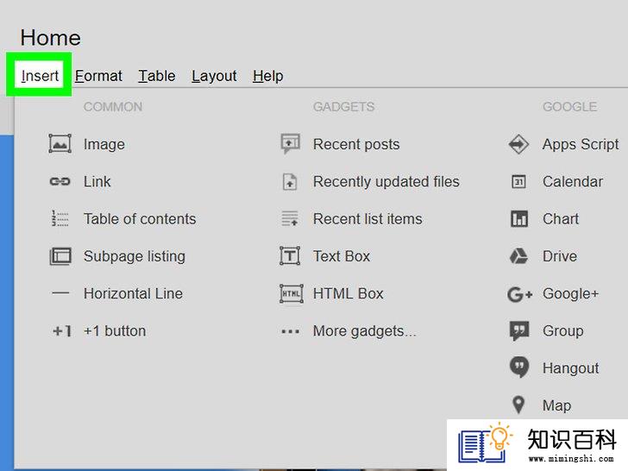628x471 pixels.
Task: Click the Hangout bubble icon
Action: (x=519, y=367)
